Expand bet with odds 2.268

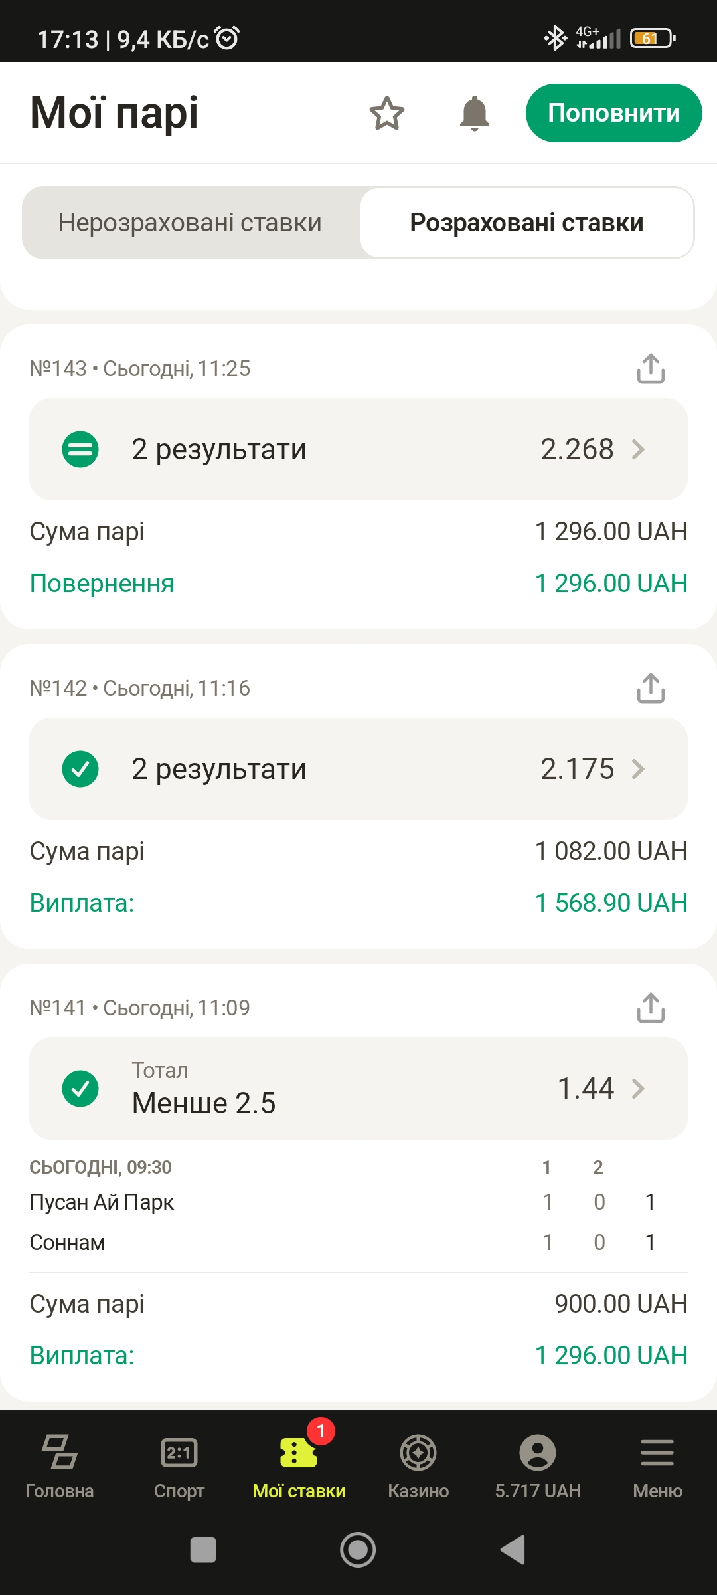[x=358, y=449]
